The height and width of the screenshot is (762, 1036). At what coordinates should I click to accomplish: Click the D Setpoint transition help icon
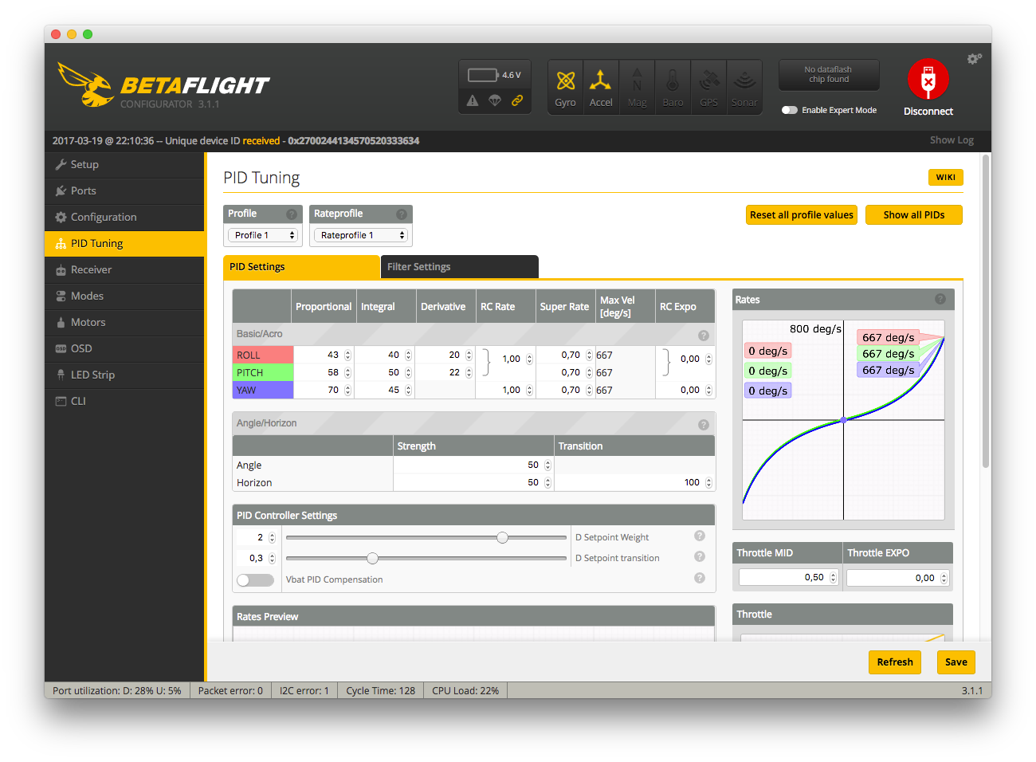(x=700, y=556)
